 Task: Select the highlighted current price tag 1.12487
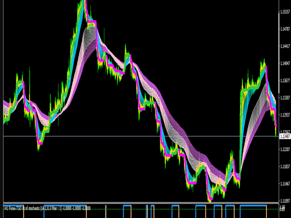click(x=285, y=136)
